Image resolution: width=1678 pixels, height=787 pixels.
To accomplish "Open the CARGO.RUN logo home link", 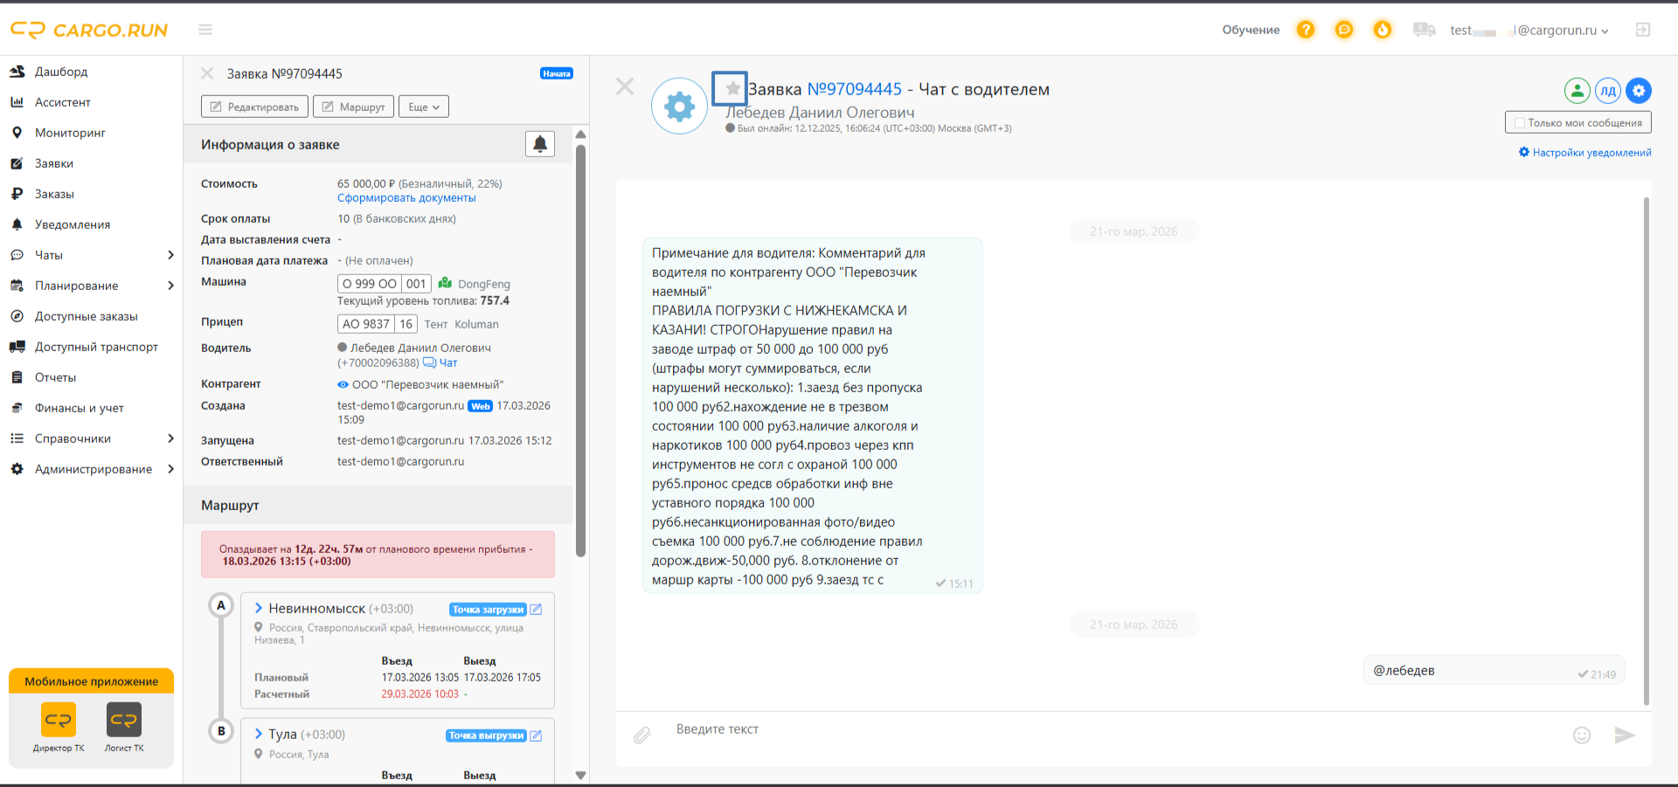I will click(x=89, y=30).
